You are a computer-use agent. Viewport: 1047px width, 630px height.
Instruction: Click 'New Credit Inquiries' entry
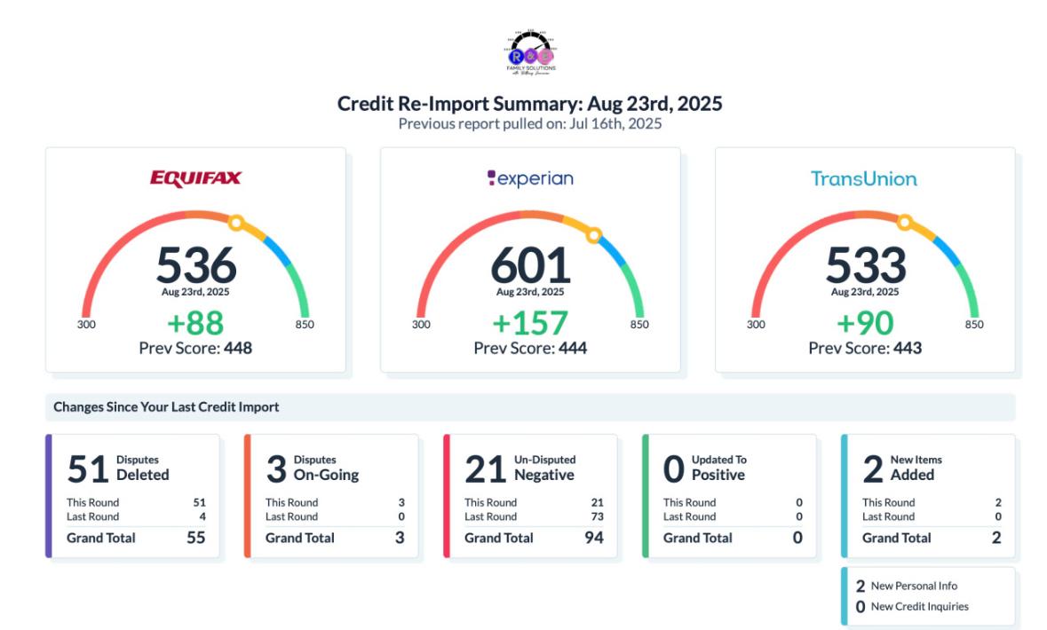point(912,607)
